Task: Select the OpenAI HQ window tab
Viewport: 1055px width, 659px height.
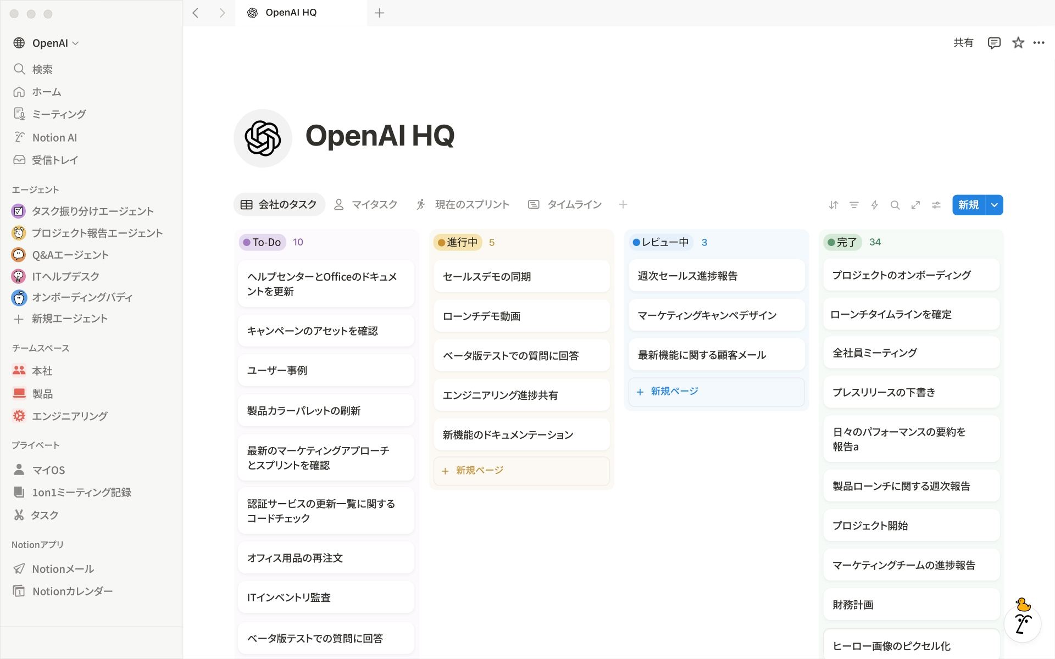Action: (301, 13)
